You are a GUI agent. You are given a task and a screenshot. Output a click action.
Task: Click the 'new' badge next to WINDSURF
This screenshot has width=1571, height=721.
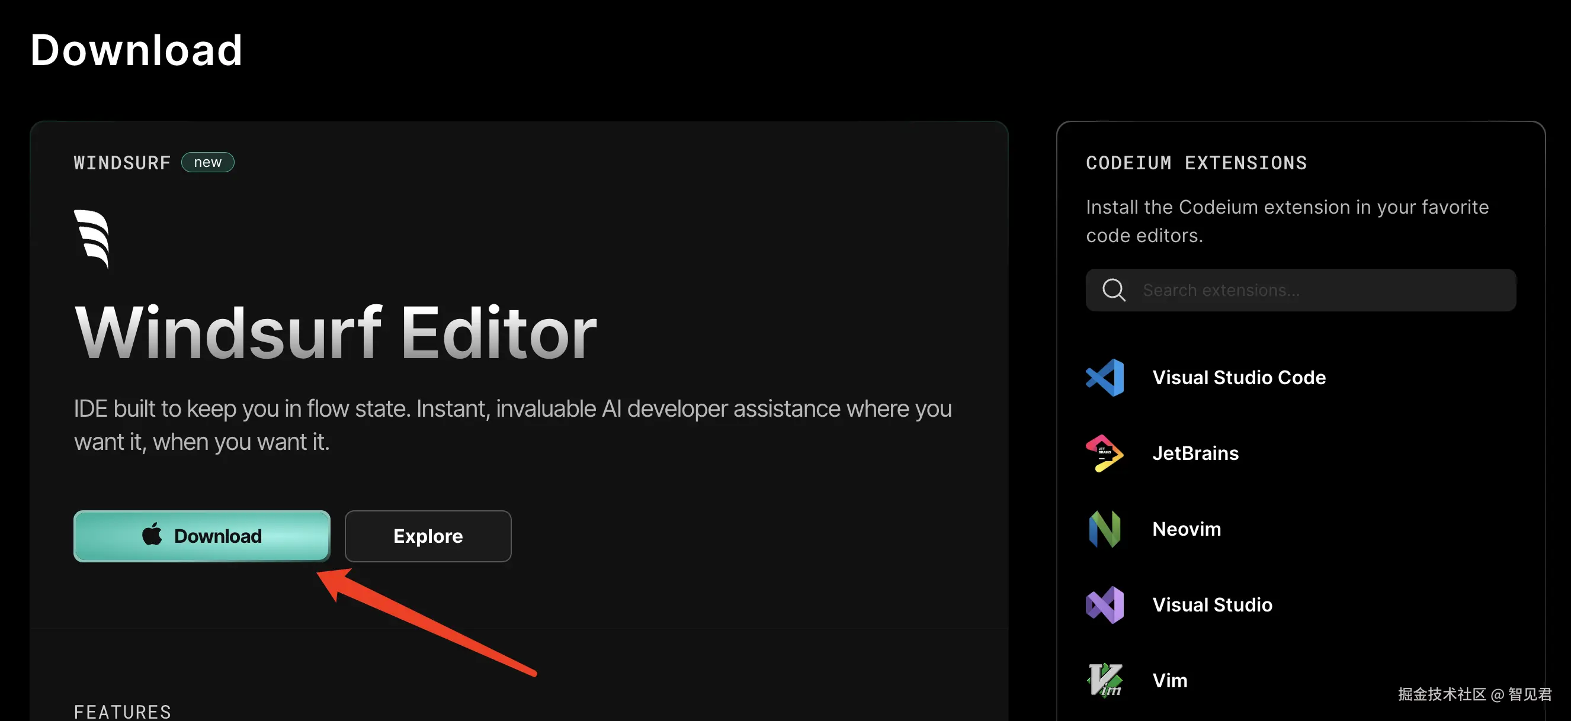coord(207,162)
